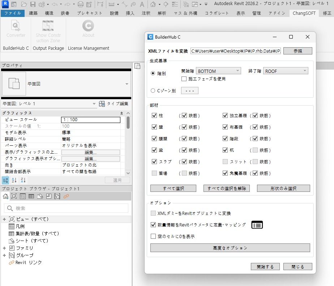334x286 pixels.
Task: Click the Views filter icon in Project Browser
Action: pyautogui.click(x=14, y=196)
